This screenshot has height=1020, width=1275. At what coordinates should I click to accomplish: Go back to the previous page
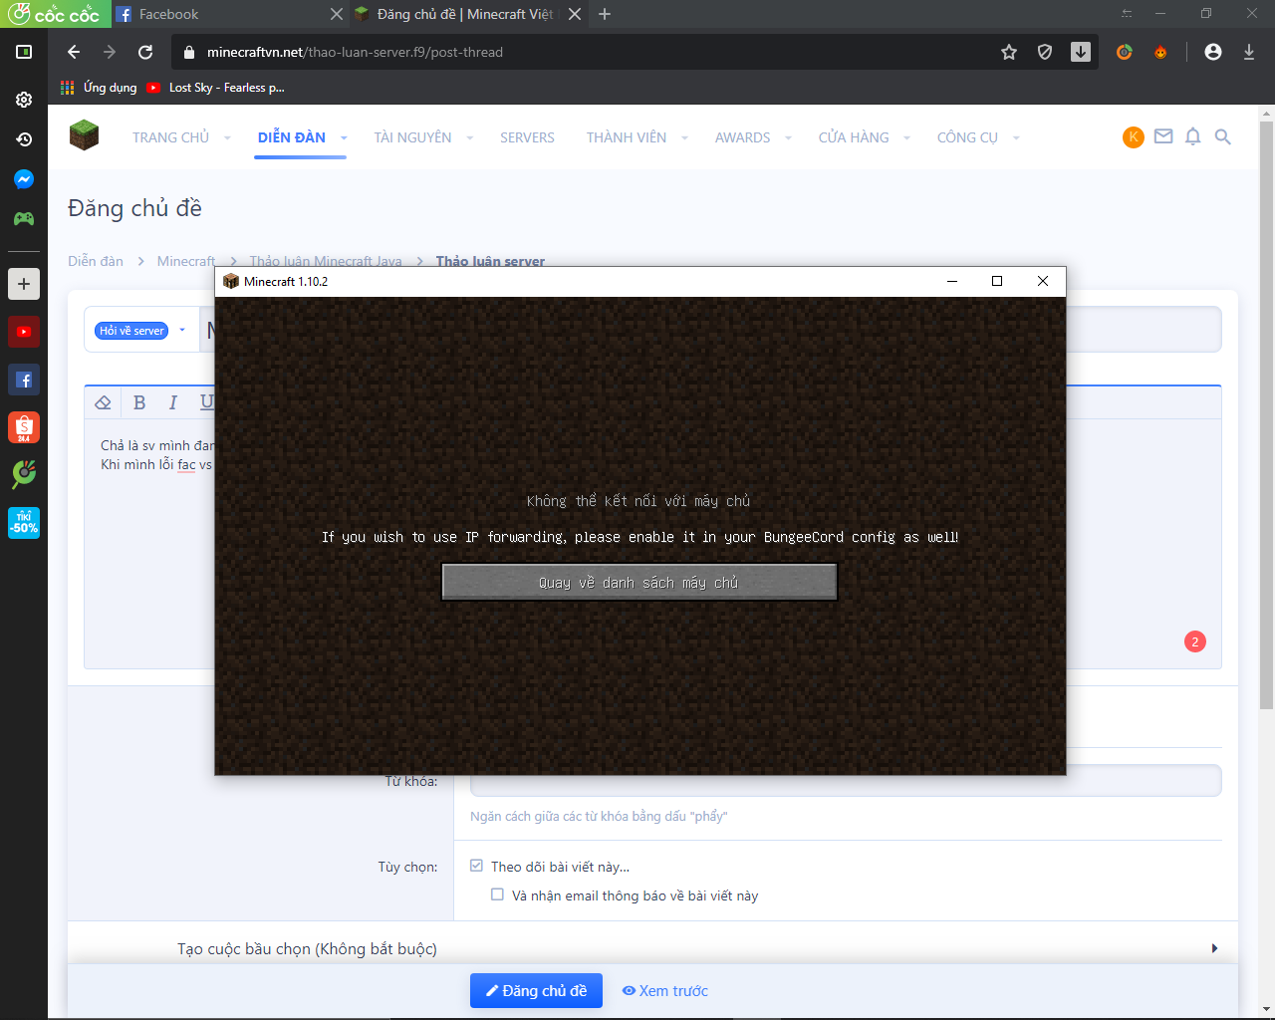coord(74,52)
